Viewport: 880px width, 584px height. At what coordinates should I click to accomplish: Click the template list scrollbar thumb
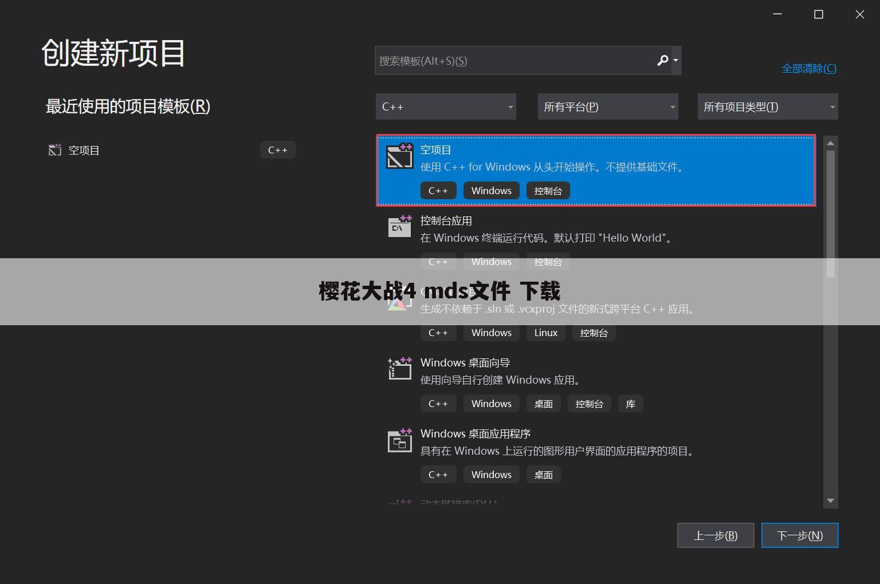click(x=831, y=214)
